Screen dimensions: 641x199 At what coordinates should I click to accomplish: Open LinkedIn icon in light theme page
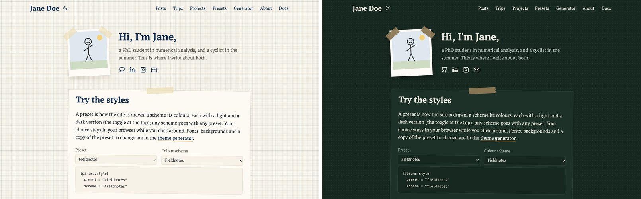tap(133, 70)
